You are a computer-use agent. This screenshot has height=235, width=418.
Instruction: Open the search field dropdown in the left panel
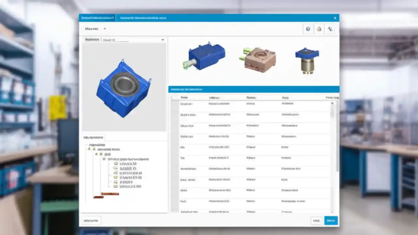[163, 39]
